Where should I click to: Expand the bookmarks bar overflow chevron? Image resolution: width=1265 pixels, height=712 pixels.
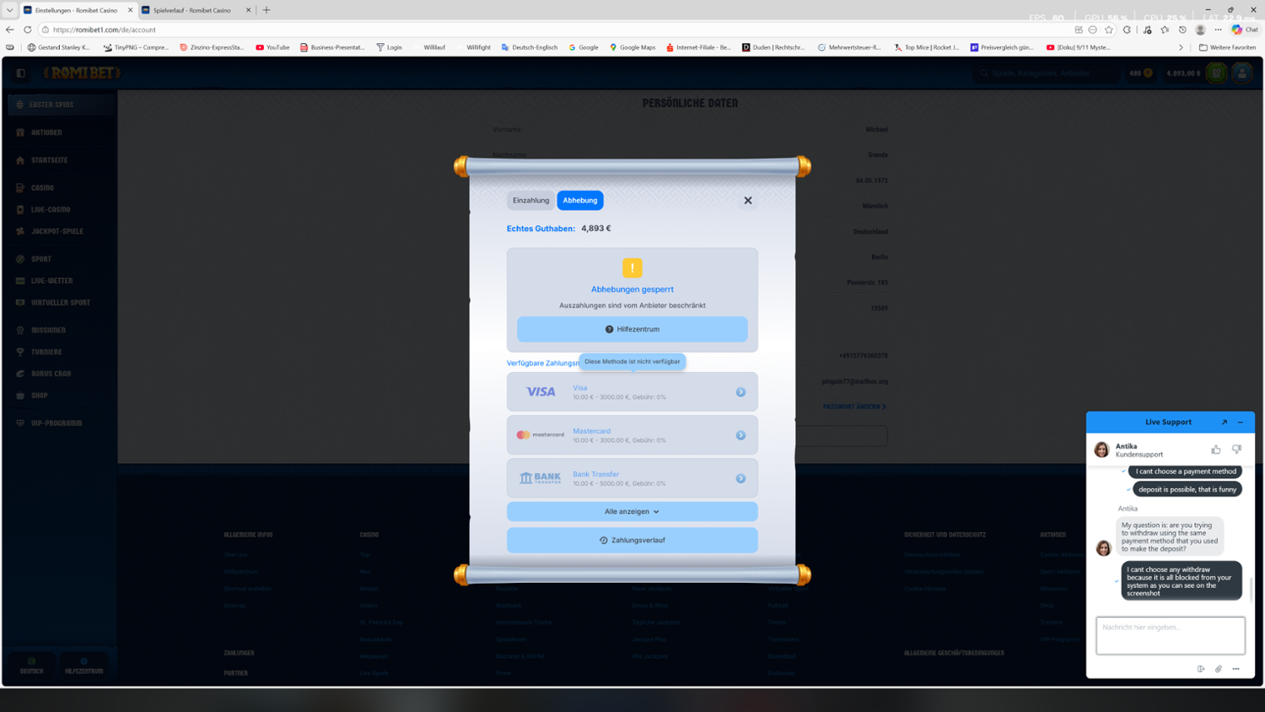tap(1181, 47)
